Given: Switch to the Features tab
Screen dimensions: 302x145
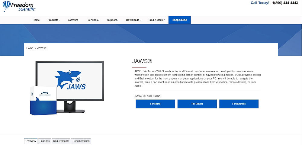Looking at the screenshot, I should 45,141.
